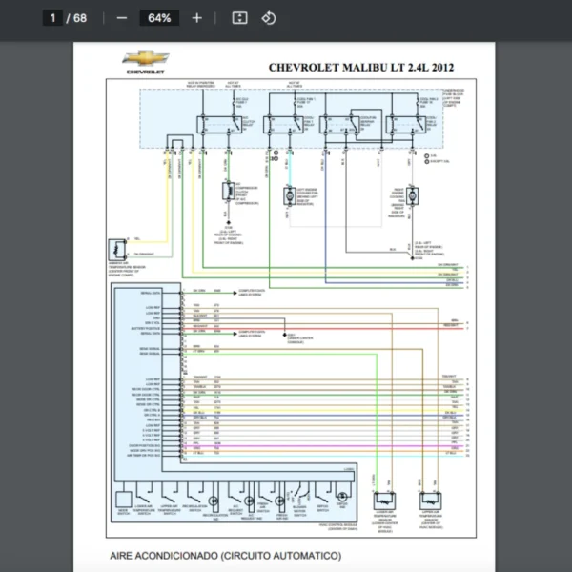
Task: Click the 64% zoom level field
Action: (159, 18)
